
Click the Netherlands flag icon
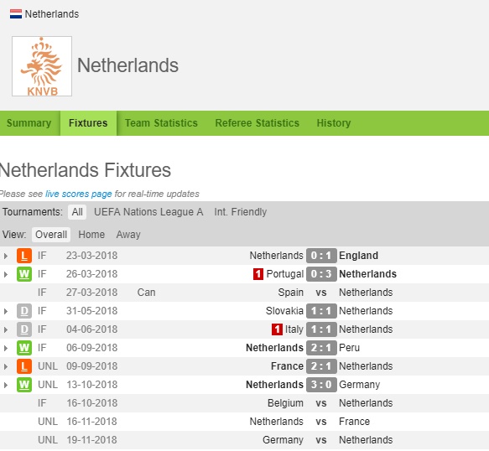coord(16,14)
